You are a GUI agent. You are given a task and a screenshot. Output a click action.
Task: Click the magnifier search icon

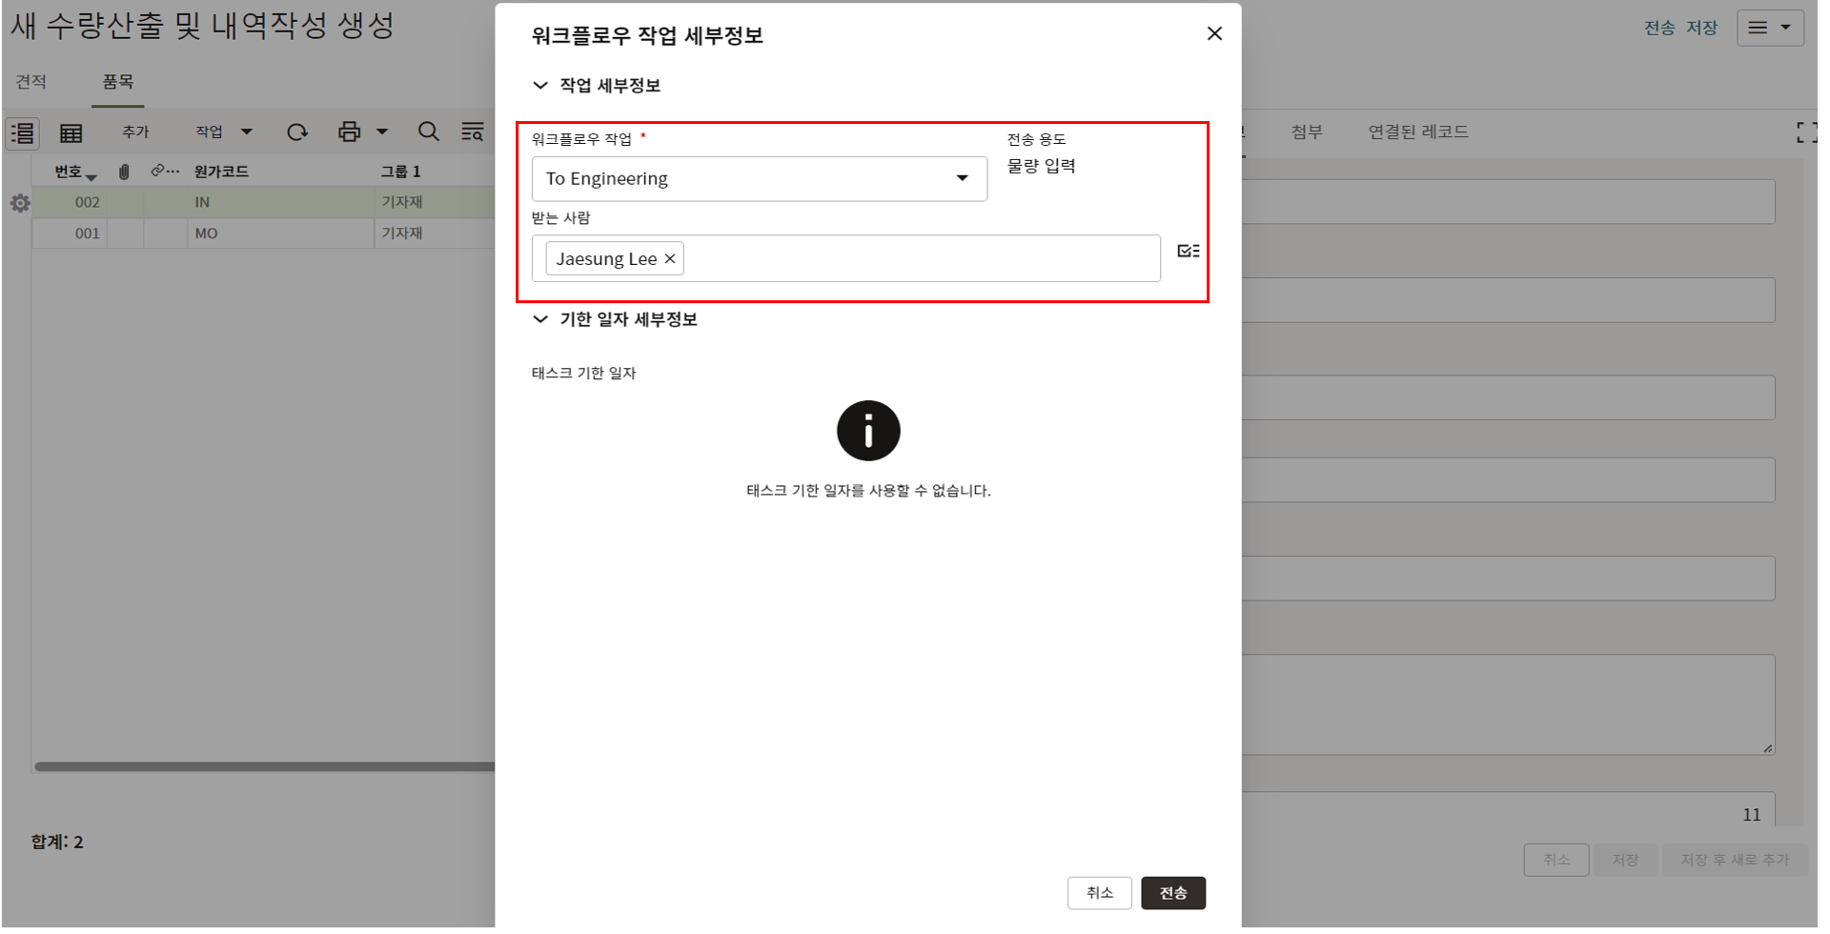429,132
